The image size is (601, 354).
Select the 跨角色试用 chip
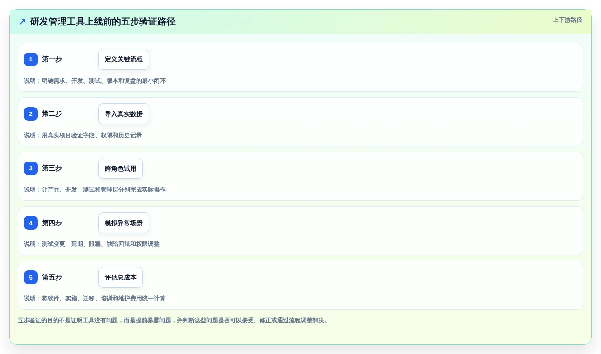(x=121, y=168)
